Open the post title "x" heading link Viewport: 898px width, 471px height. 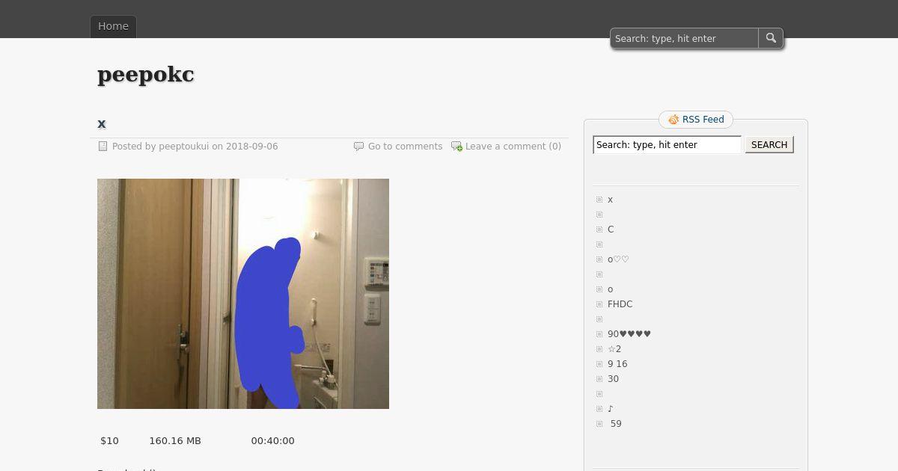click(x=102, y=123)
